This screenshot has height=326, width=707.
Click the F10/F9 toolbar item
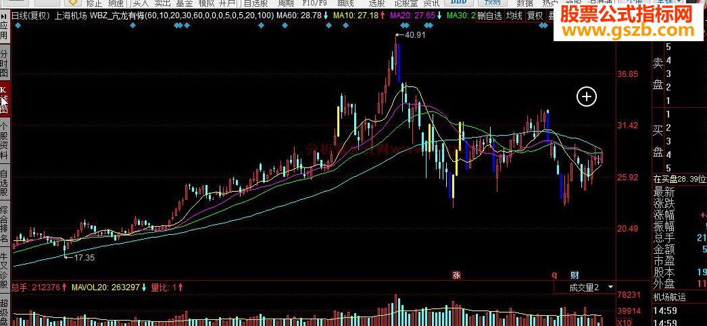click(314, 3)
